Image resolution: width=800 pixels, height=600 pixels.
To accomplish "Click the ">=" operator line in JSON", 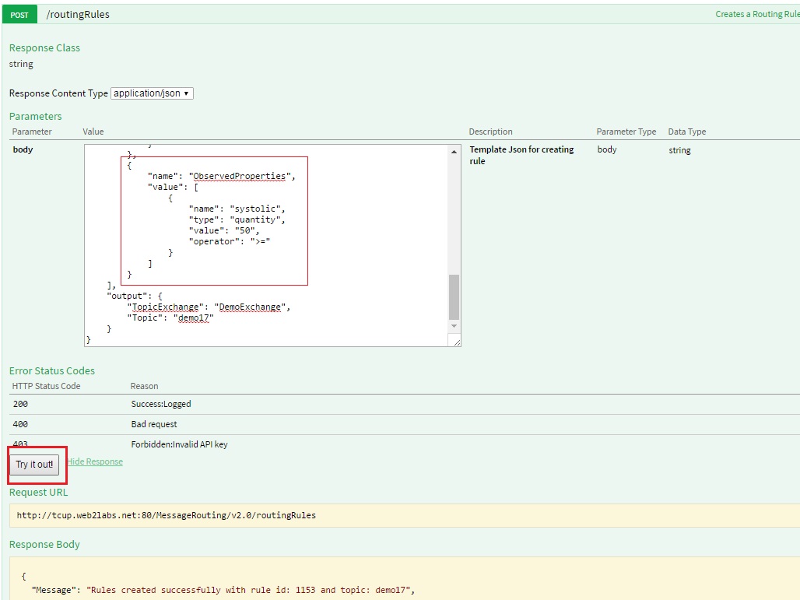I will coord(229,241).
